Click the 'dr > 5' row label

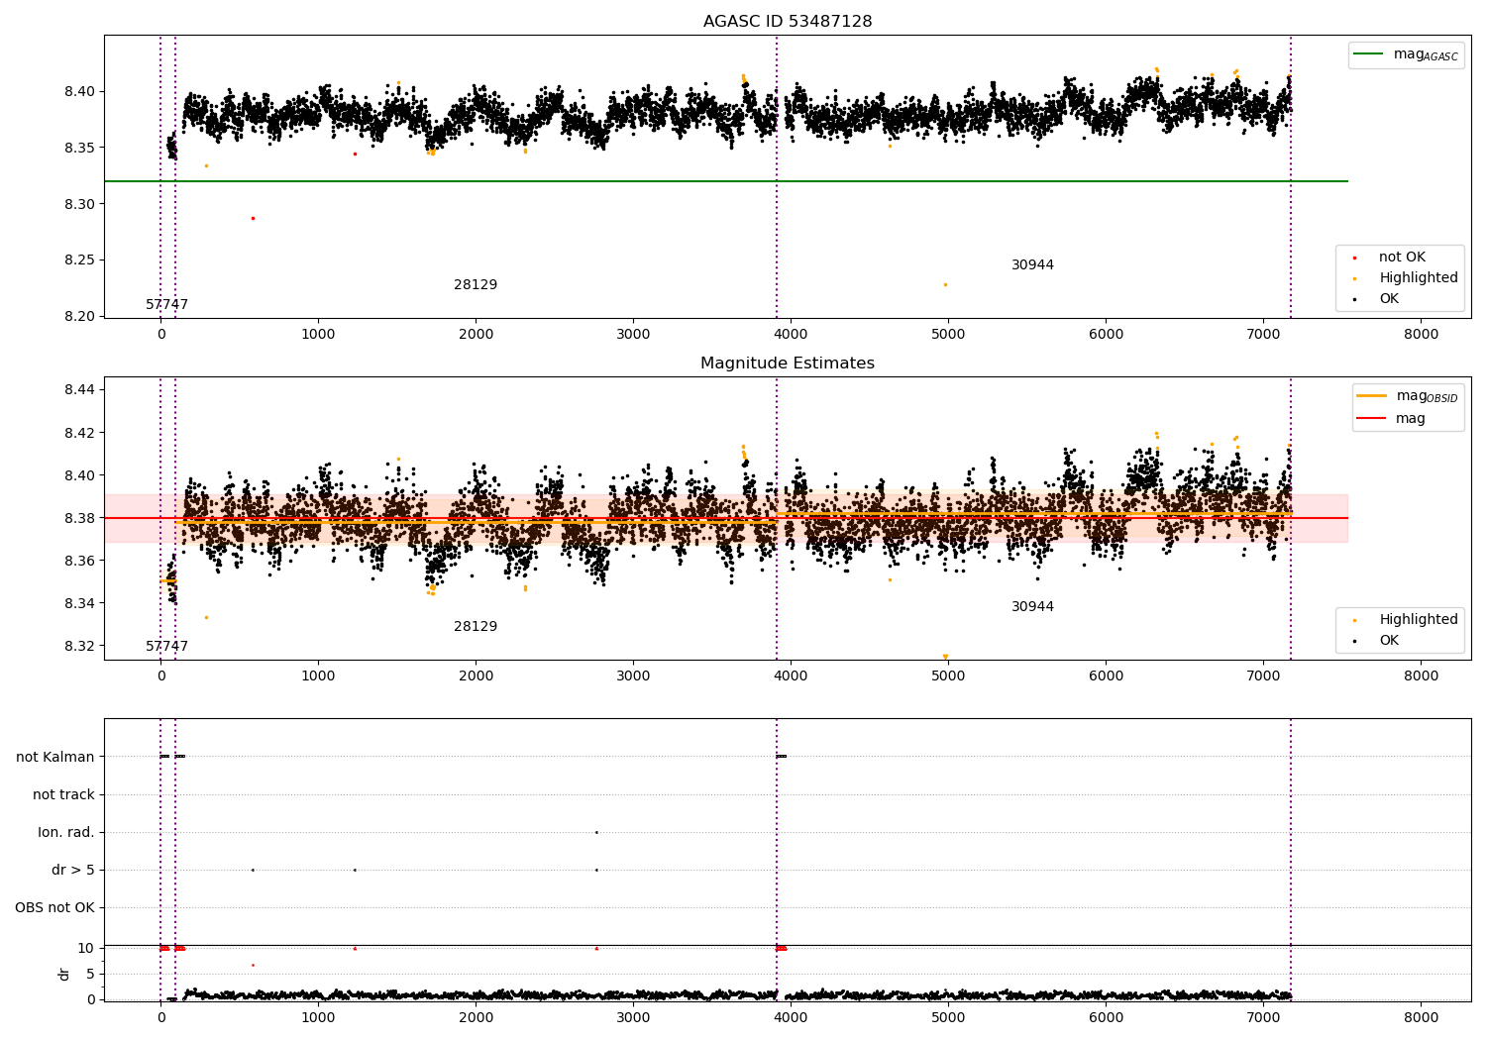point(73,871)
